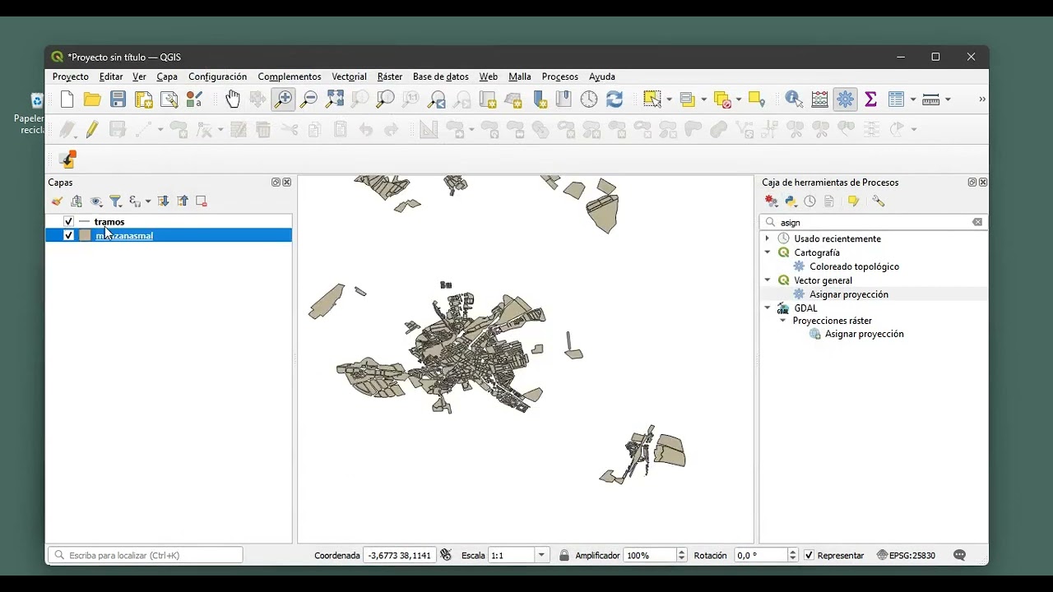
Task: Open layer styling panel paintbrush icon
Action: [57, 201]
